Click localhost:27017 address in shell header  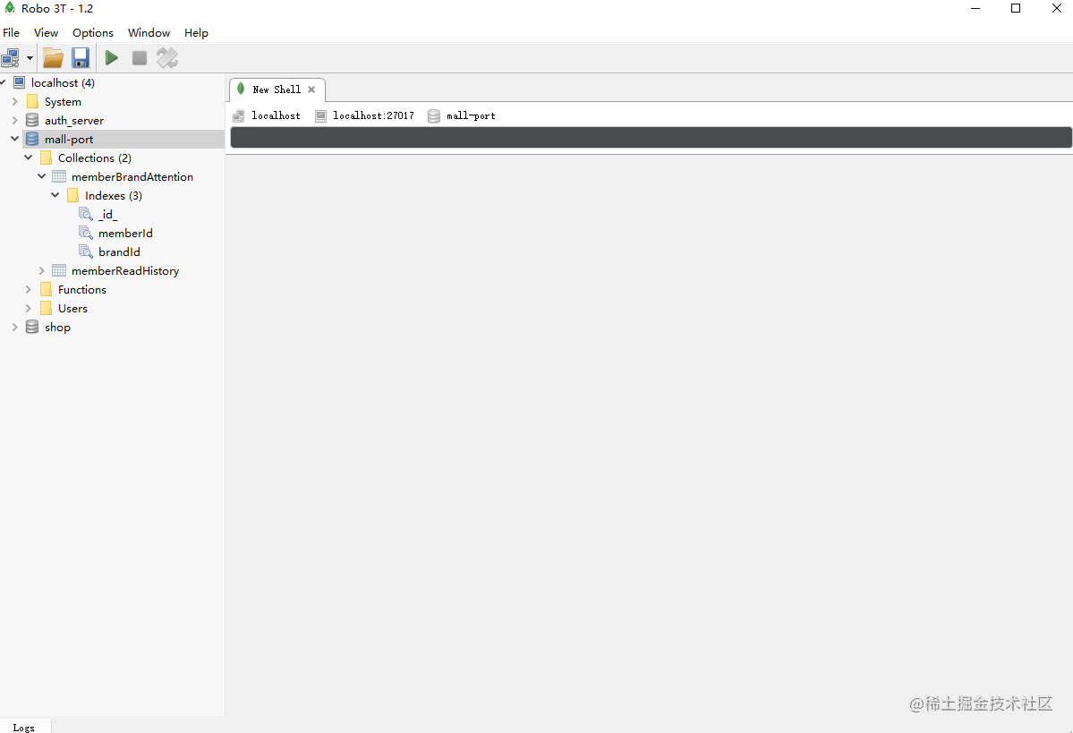point(374,115)
